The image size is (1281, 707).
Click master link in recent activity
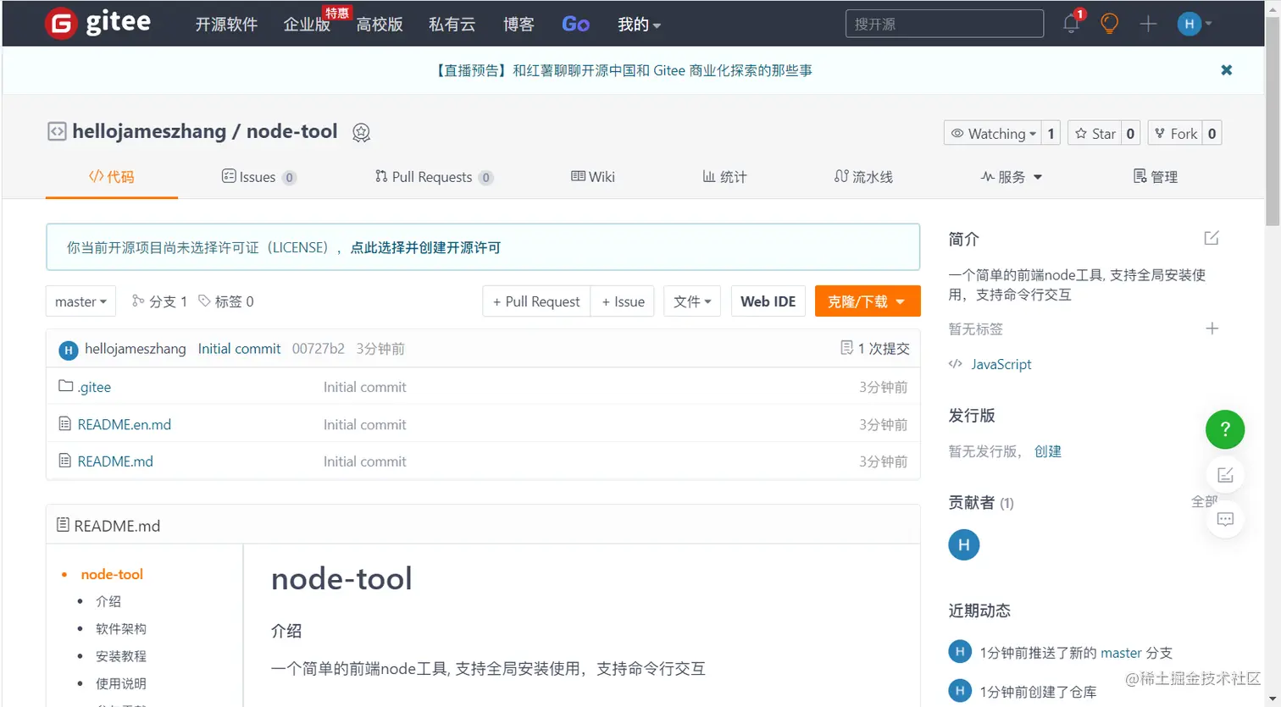pos(1121,653)
